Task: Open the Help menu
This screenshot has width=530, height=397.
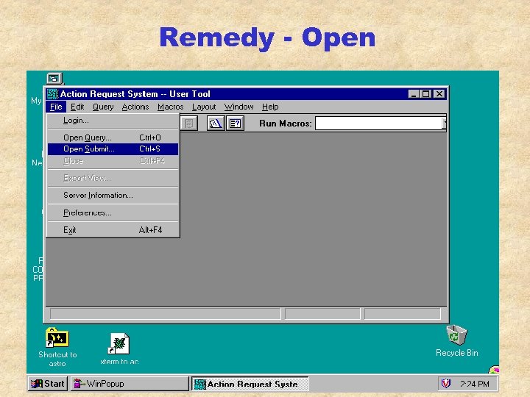Action: [270, 107]
